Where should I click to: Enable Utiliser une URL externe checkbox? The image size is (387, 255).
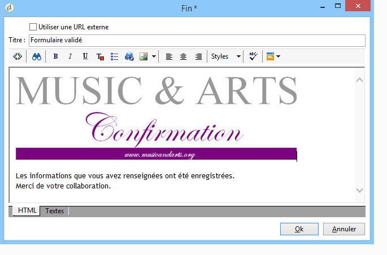[33, 27]
